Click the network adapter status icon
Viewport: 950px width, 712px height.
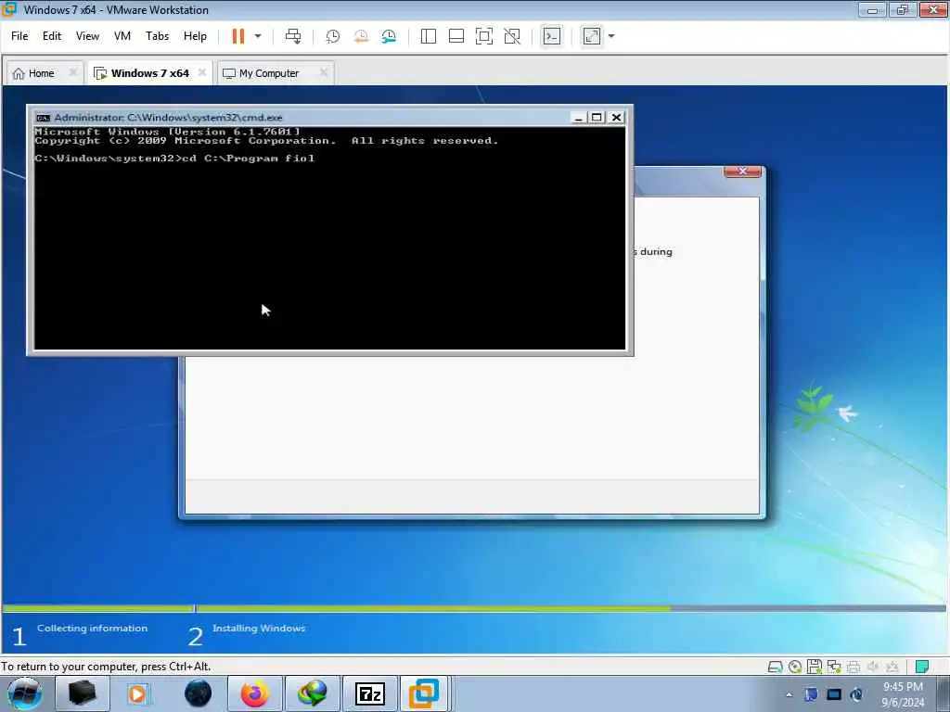click(834, 667)
